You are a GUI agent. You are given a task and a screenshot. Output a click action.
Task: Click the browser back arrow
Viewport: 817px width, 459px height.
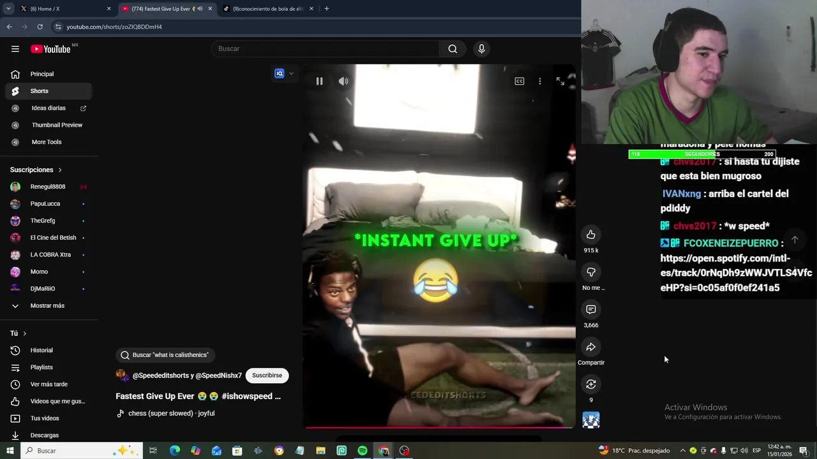point(9,27)
